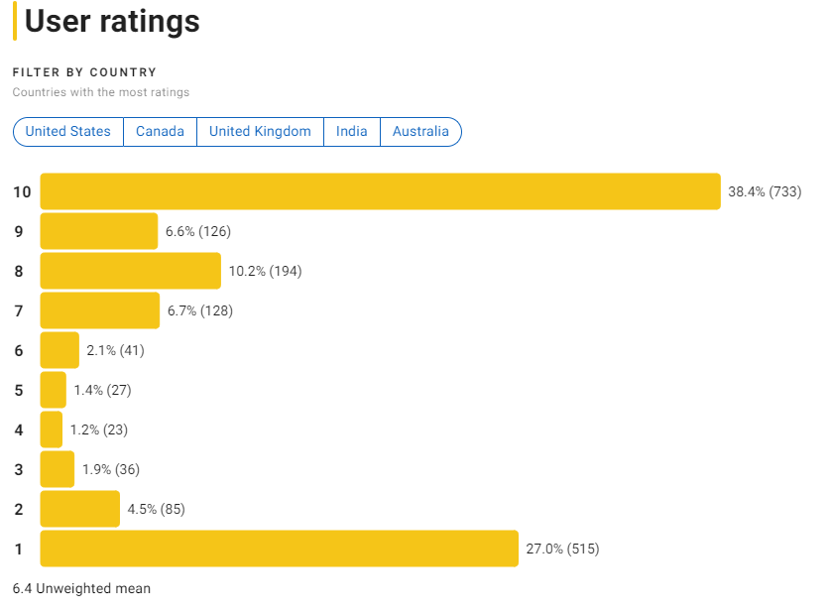
Task: Click the 8-star rating bar
Action: [x=130, y=271]
